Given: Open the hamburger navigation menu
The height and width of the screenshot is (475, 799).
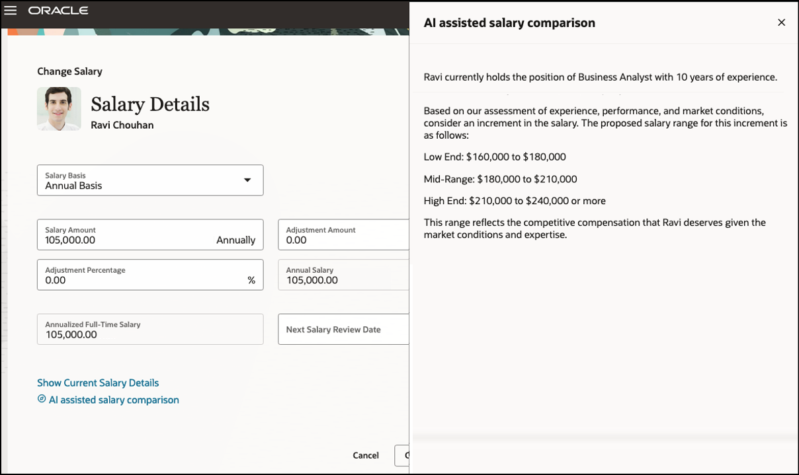Looking at the screenshot, I should point(10,11).
